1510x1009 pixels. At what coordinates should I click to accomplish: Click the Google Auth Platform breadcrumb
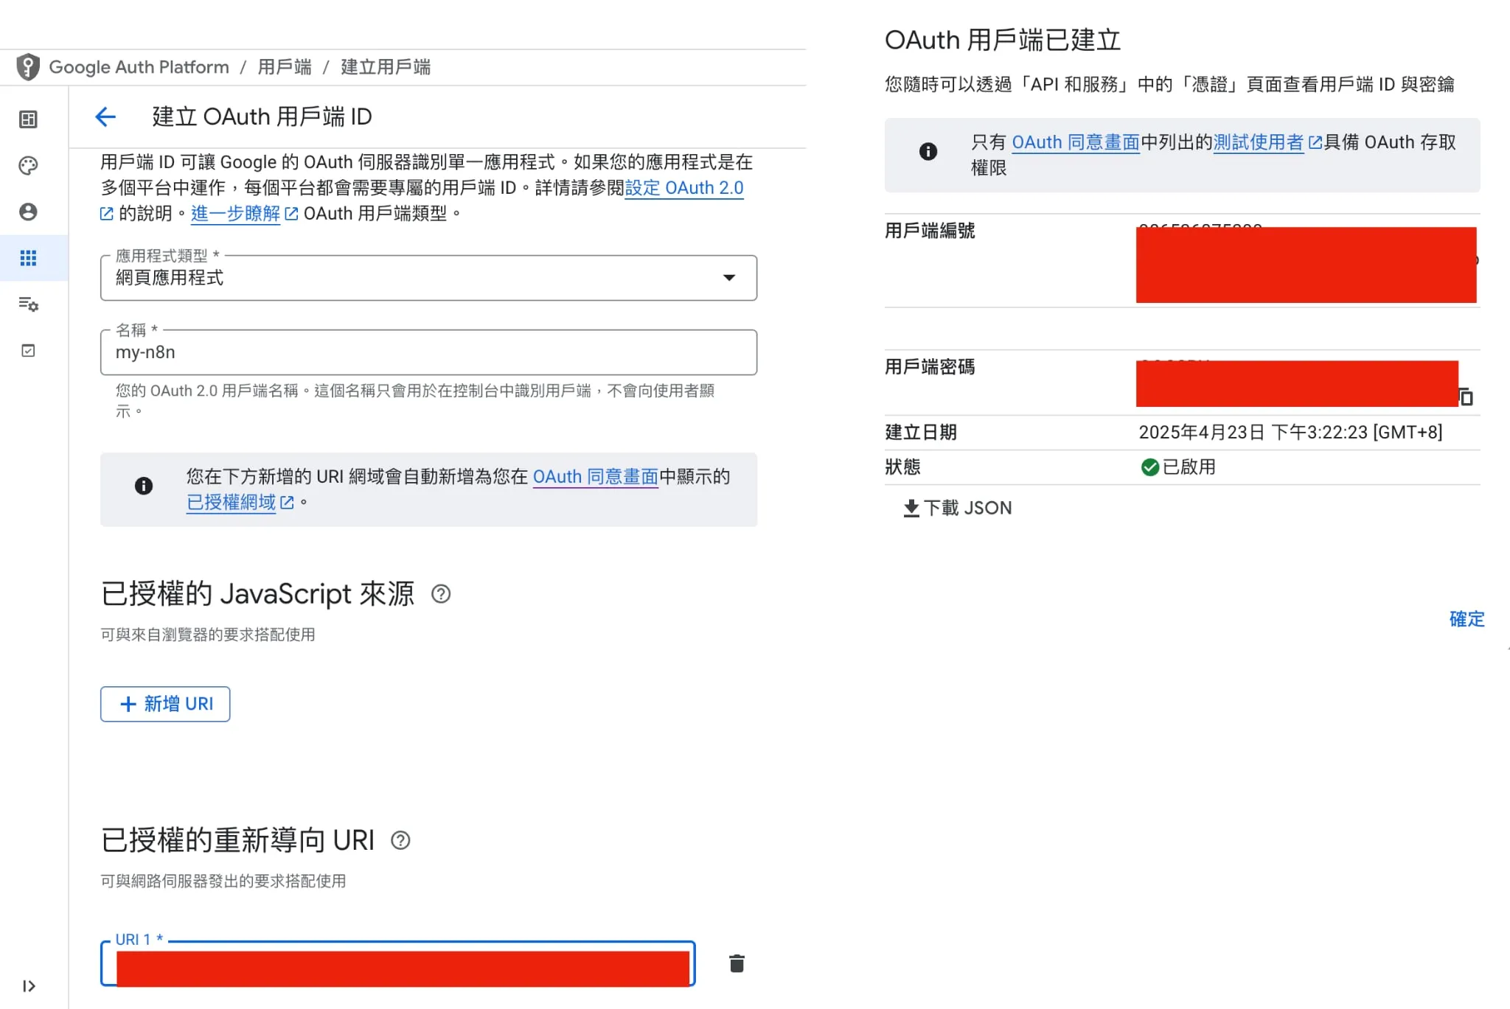(x=139, y=67)
